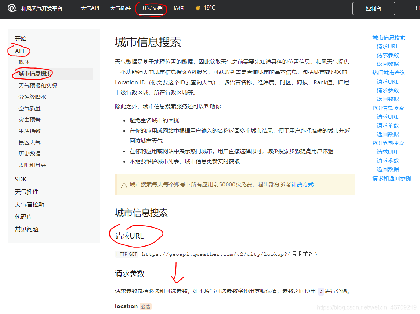Viewport: 420px width, 314px height.
Task: Open the 天气插件 menu item
Action: pyautogui.click(x=120, y=8)
